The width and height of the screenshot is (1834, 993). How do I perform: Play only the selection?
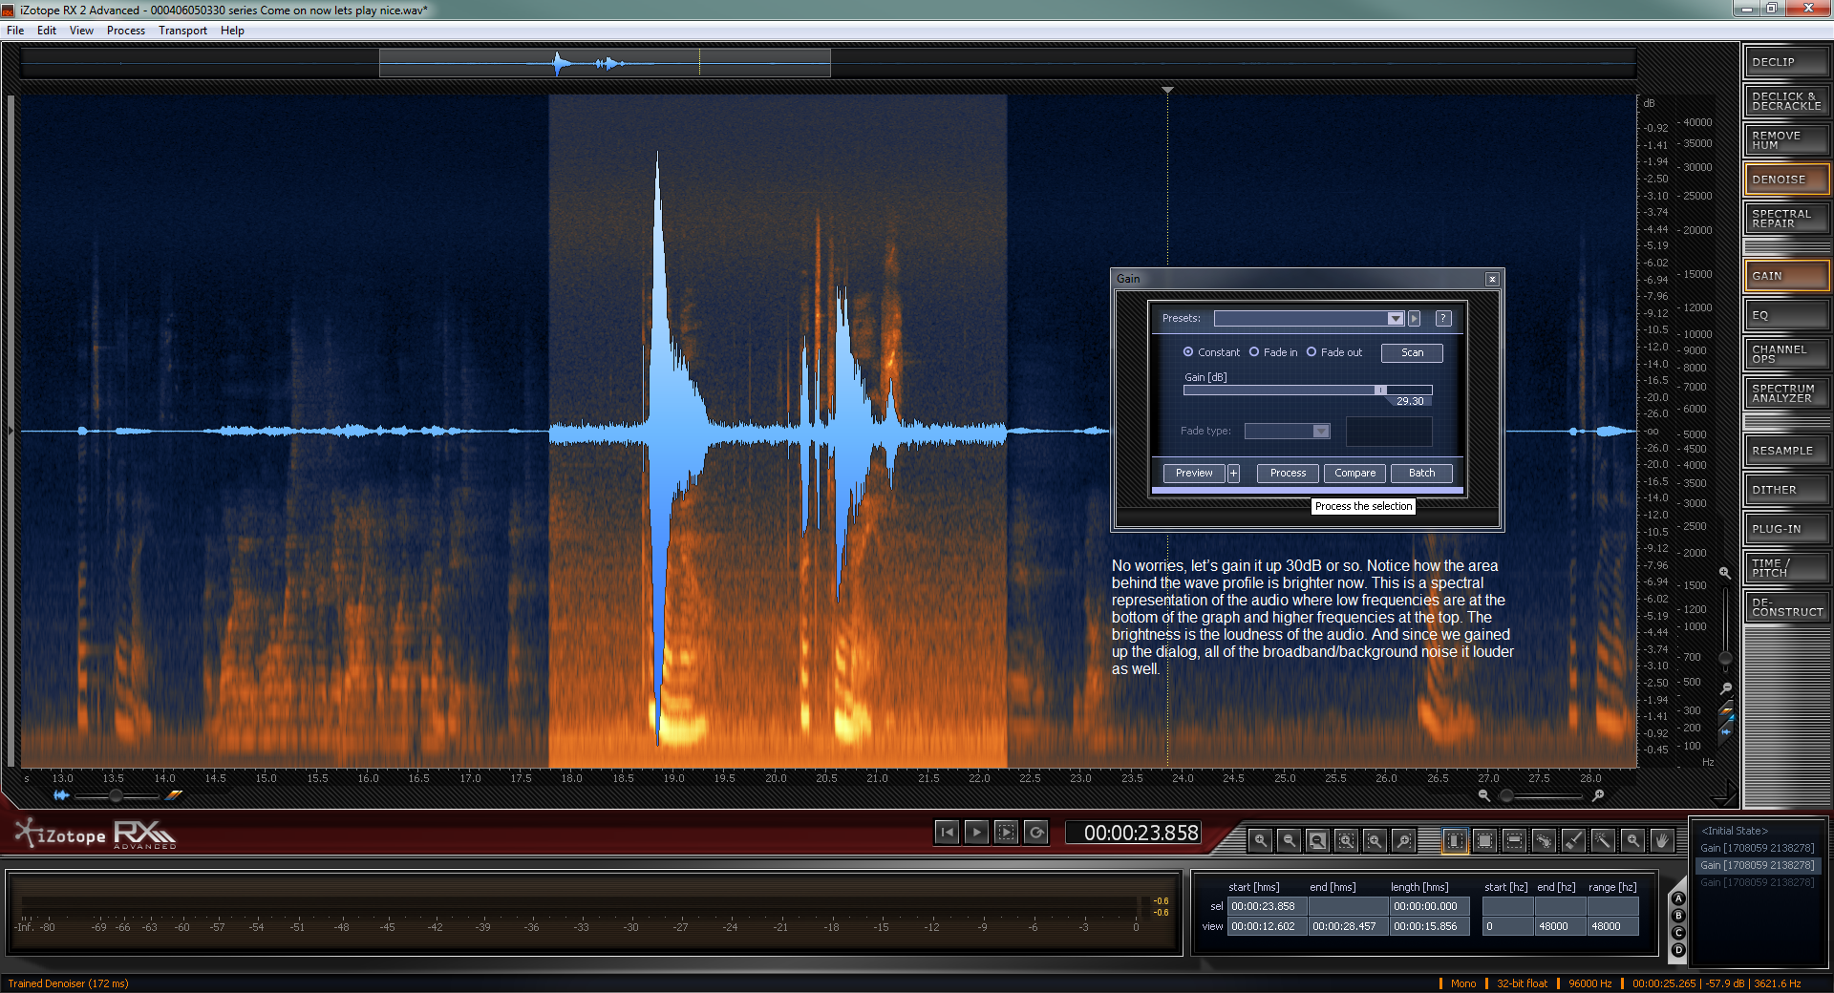point(1006,833)
